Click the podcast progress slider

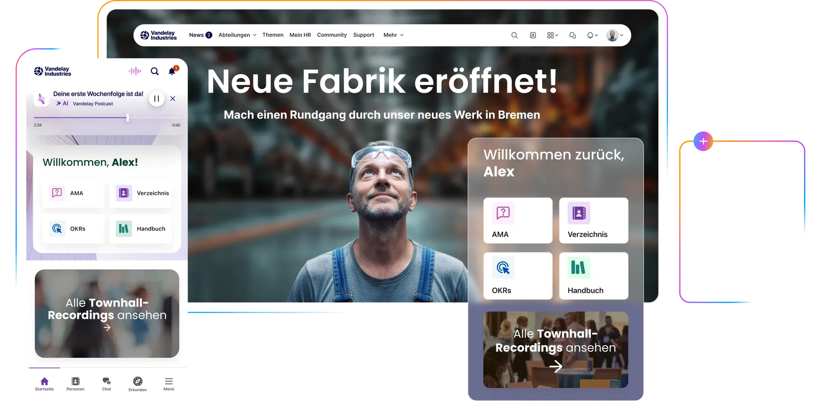point(128,117)
